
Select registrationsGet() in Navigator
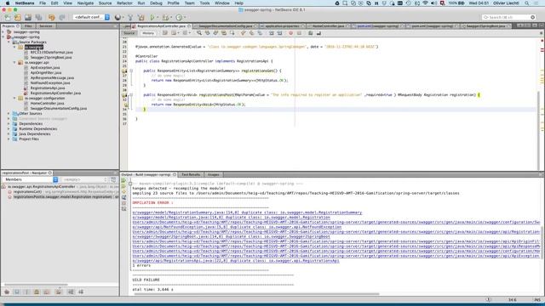pyautogui.click(x=27, y=191)
